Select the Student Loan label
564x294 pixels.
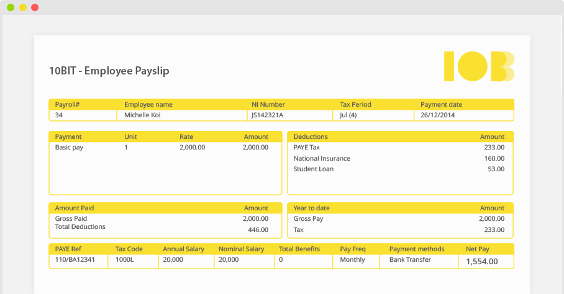(x=313, y=169)
